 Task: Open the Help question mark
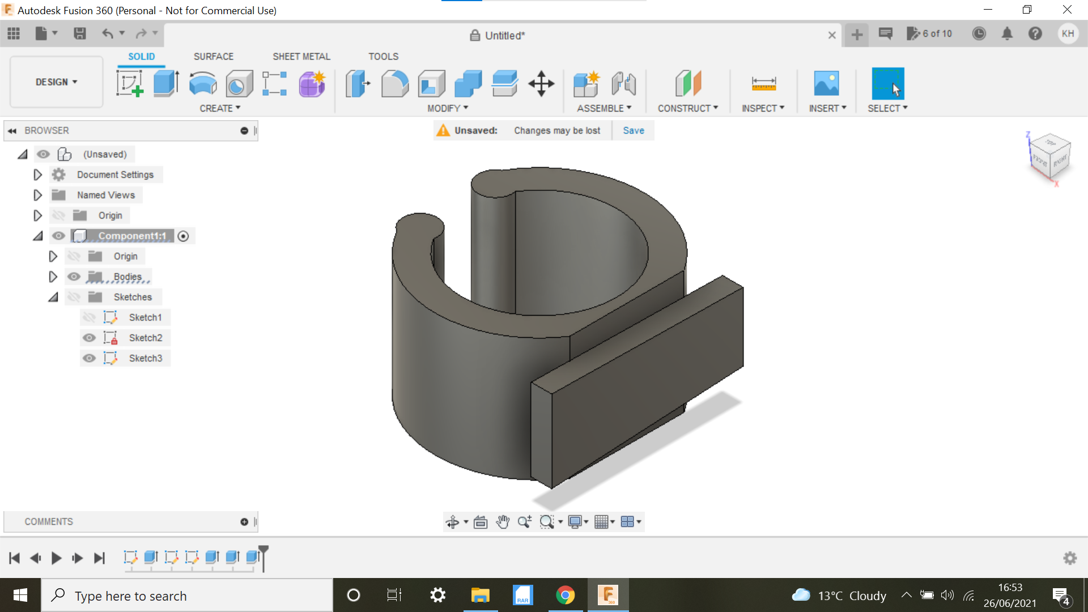1035,33
